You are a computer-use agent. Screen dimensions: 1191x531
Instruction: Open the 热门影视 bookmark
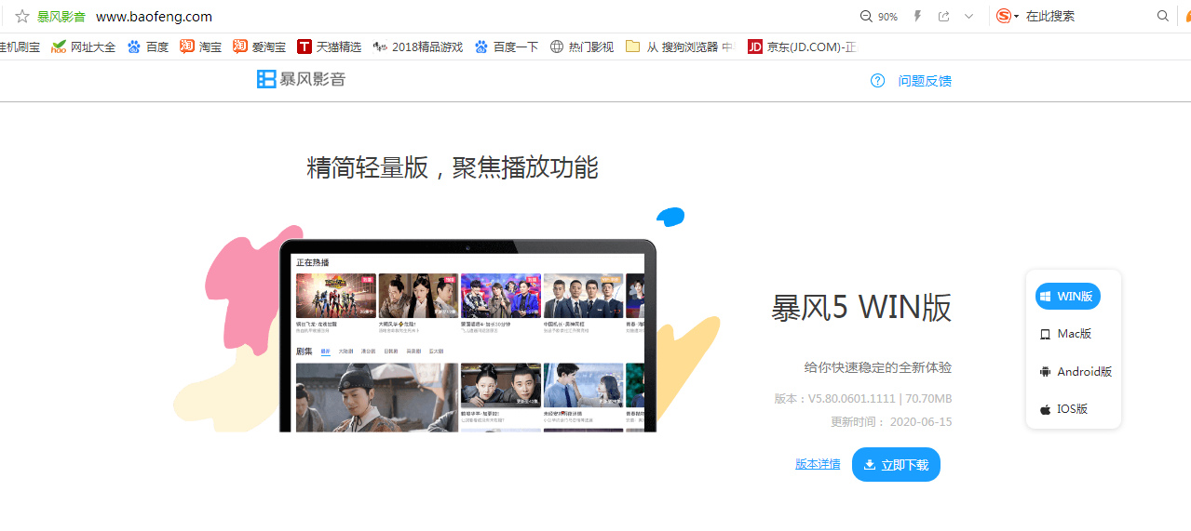582,46
